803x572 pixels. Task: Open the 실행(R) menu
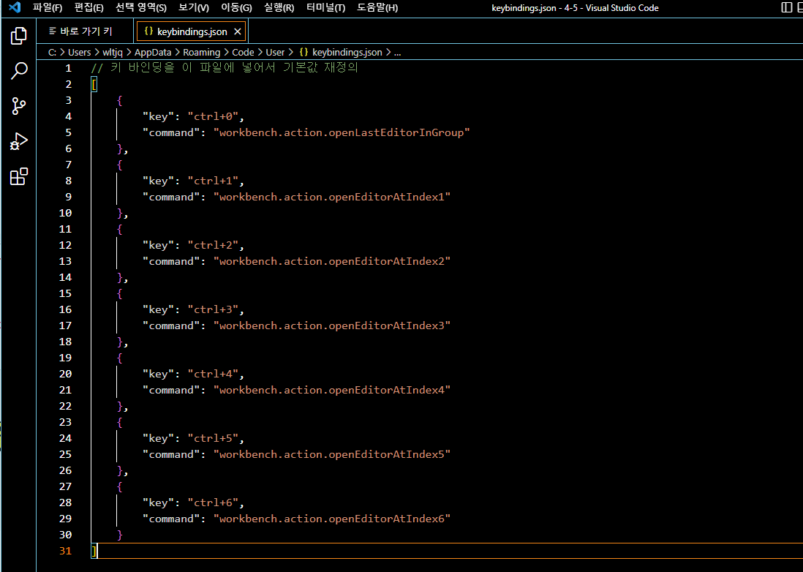pyautogui.click(x=279, y=8)
